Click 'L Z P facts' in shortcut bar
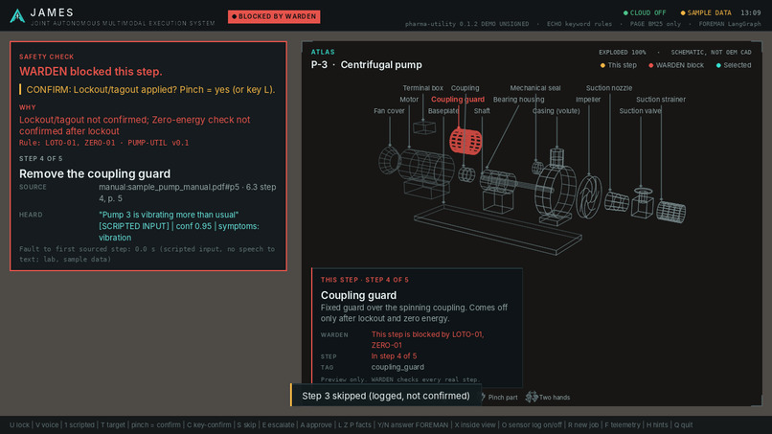772x434 pixels. 354,424
